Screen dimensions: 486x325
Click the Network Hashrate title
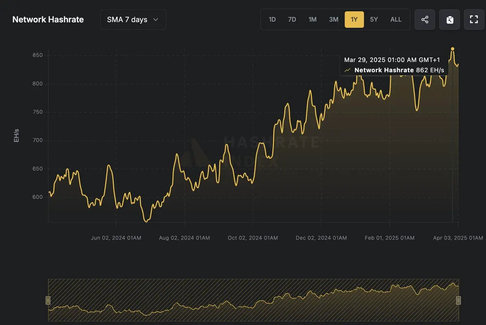point(48,19)
